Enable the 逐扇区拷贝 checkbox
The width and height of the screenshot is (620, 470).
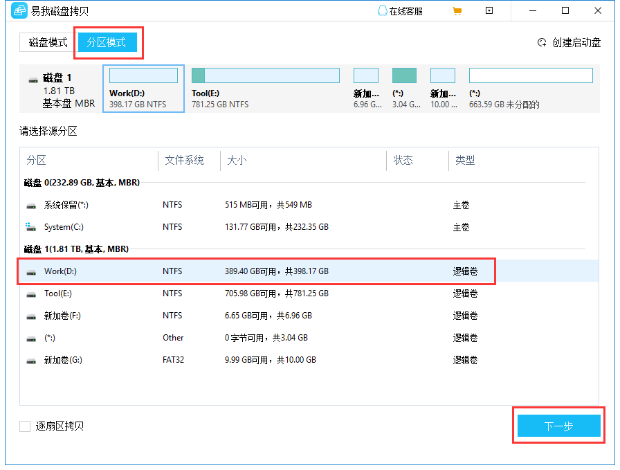24,426
